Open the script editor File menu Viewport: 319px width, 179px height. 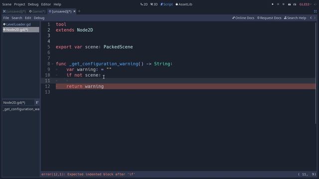[x=6, y=18]
